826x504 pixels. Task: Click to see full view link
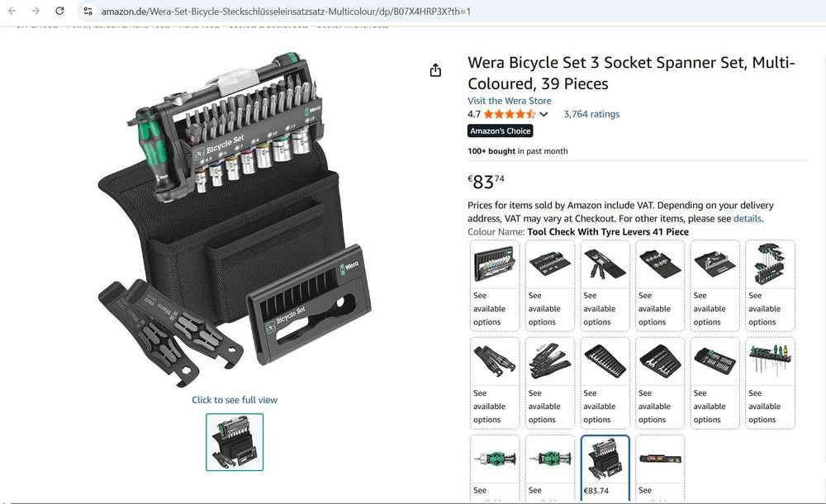pos(235,400)
